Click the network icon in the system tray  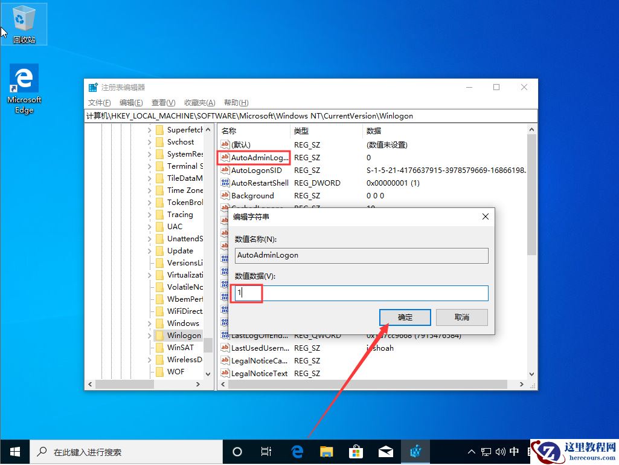(485, 452)
